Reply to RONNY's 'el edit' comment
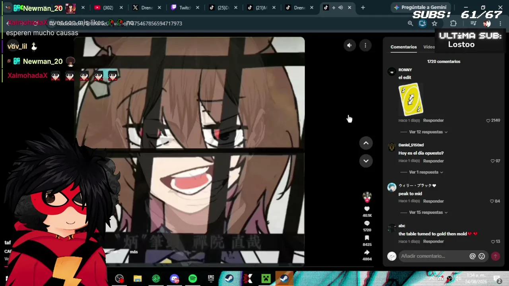The image size is (509, 286). 433,120
